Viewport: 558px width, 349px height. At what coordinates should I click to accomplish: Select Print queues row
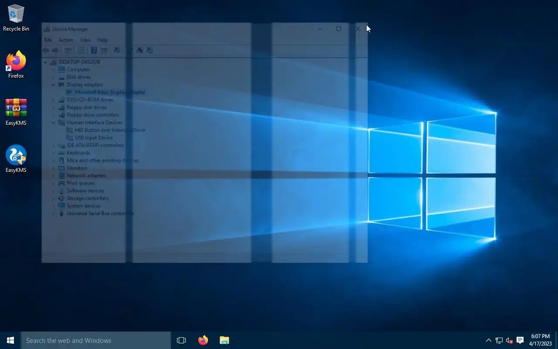pos(80,183)
